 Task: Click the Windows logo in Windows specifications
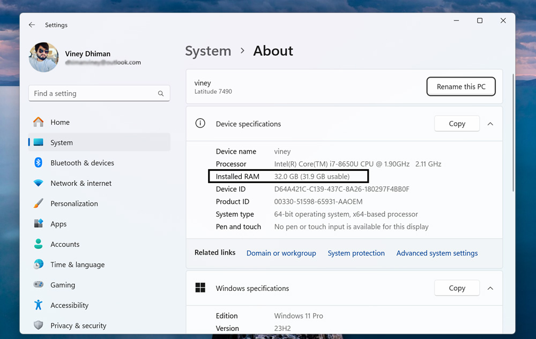pyautogui.click(x=200, y=288)
